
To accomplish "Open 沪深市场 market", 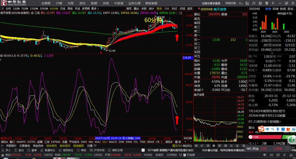I will [97, 150].
